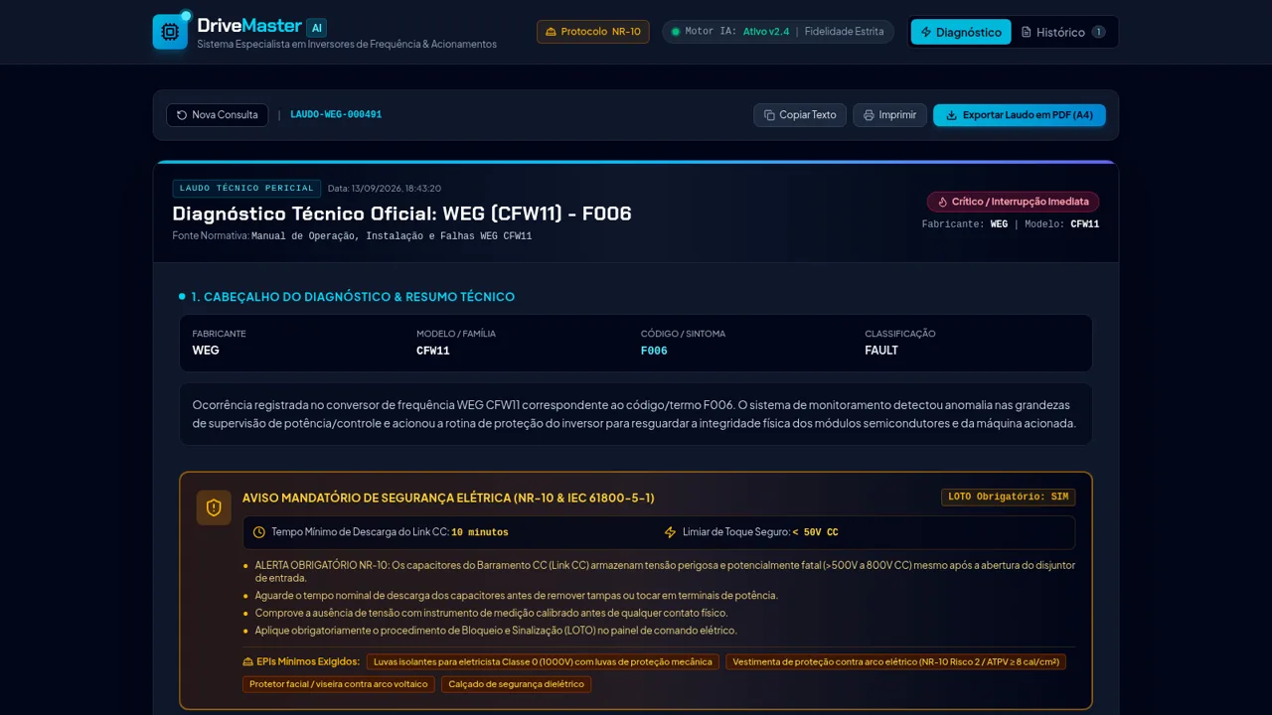Click the Luvas isolantes Classe 0 tag
Viewport: 1272px width, 715px height.
(543, 661)
